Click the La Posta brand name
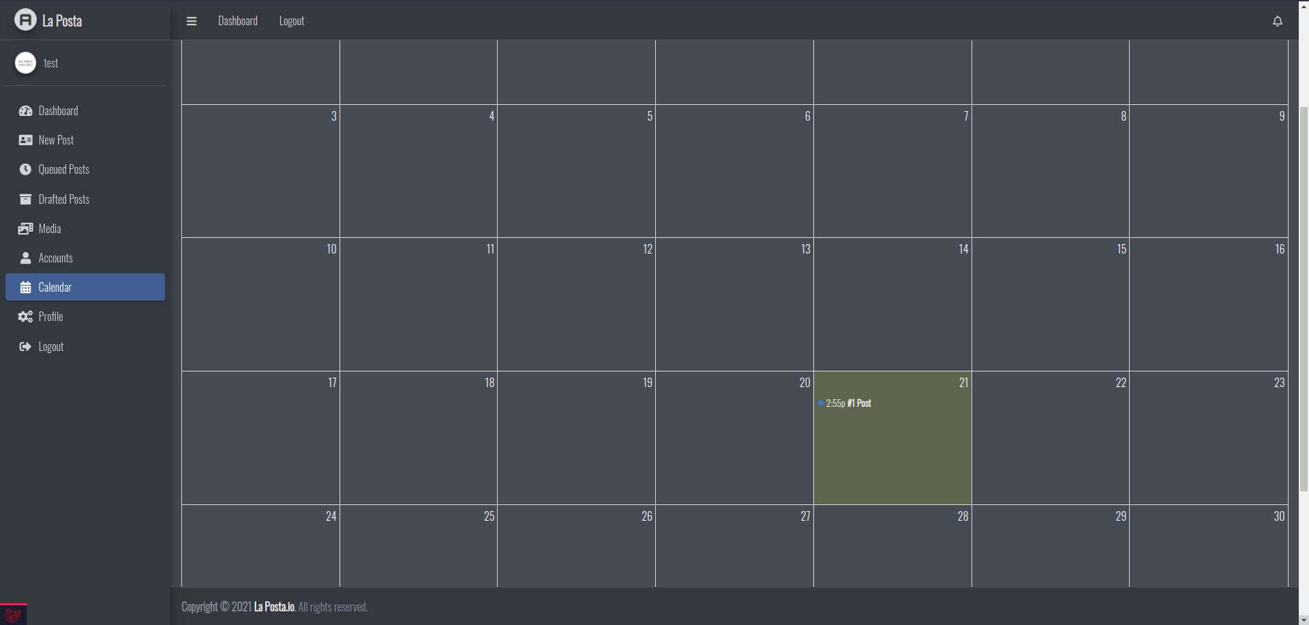This screenshot has height=625, width=1309. tap(62, 20)
